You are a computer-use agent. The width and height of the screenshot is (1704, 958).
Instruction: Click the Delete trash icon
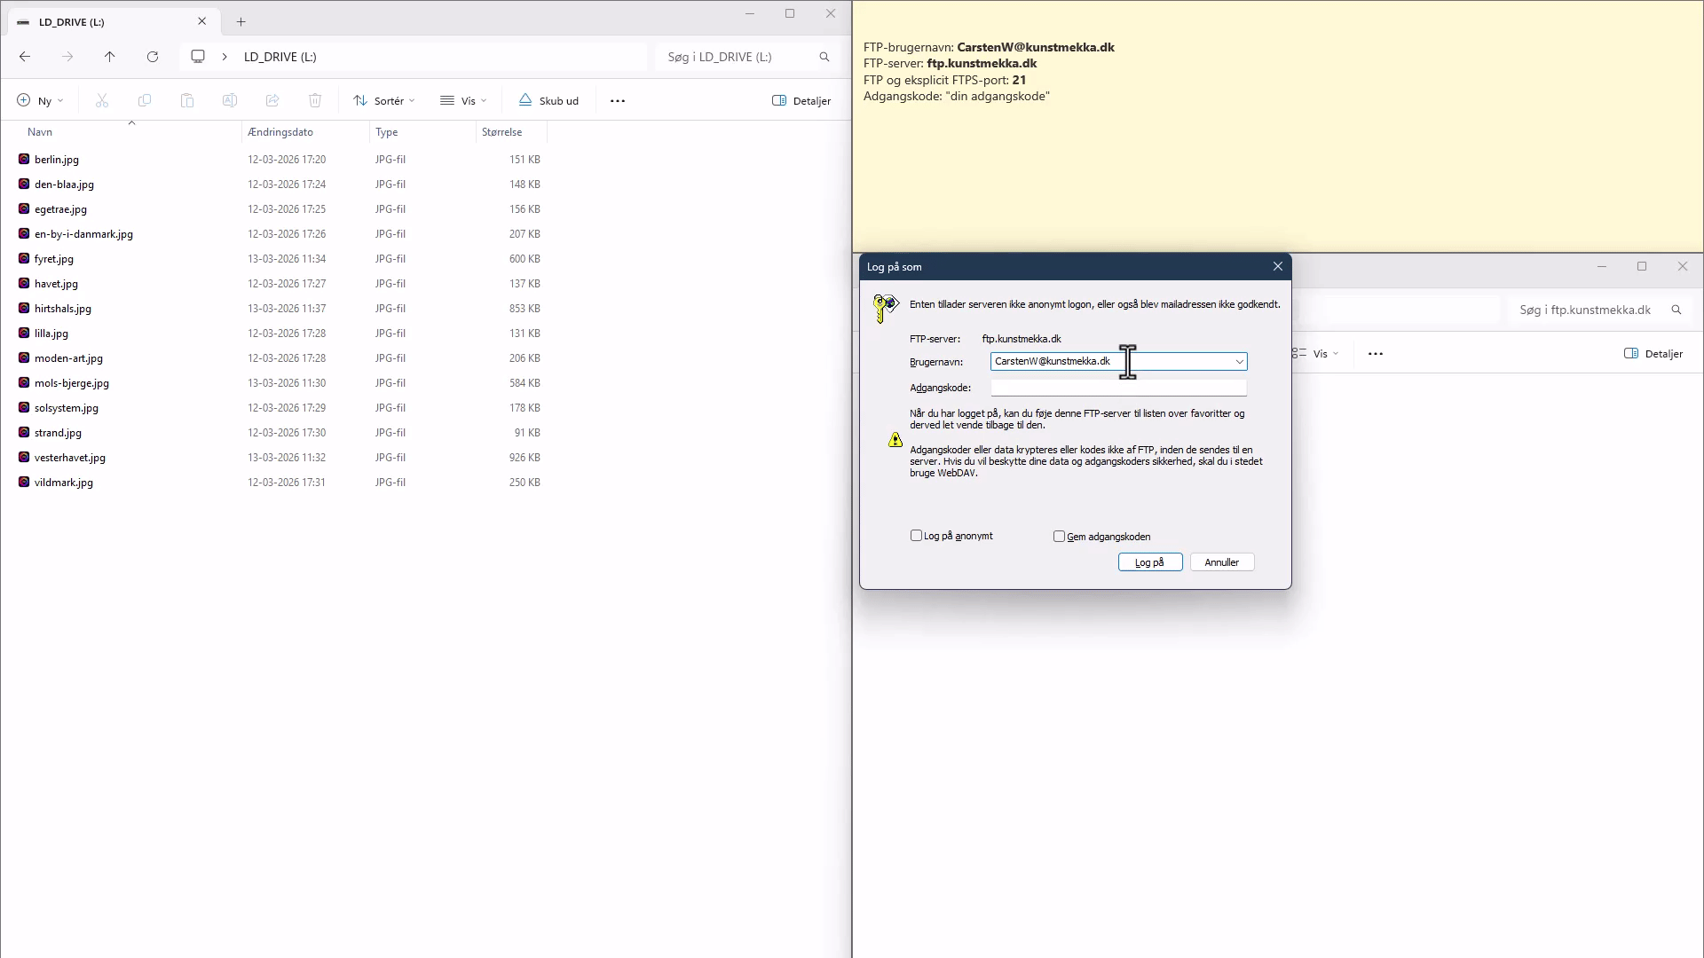click(315, 101)
